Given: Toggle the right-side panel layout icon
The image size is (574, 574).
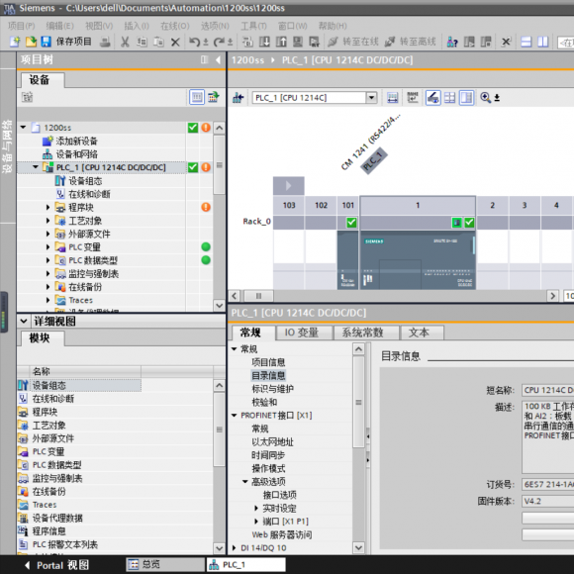Looking at the screenshot, I should click(x=467, y=98).
